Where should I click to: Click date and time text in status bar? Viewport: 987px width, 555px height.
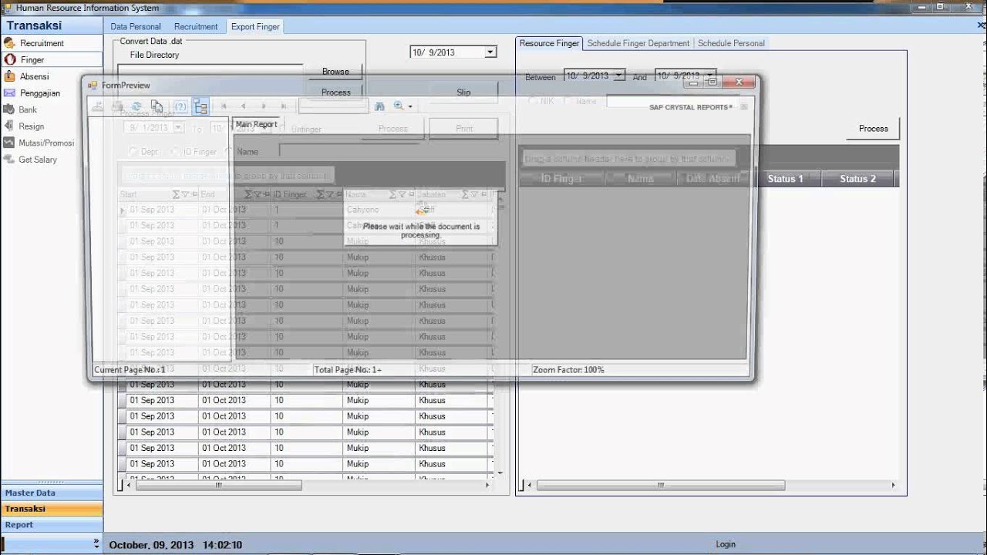coord(176,545)
